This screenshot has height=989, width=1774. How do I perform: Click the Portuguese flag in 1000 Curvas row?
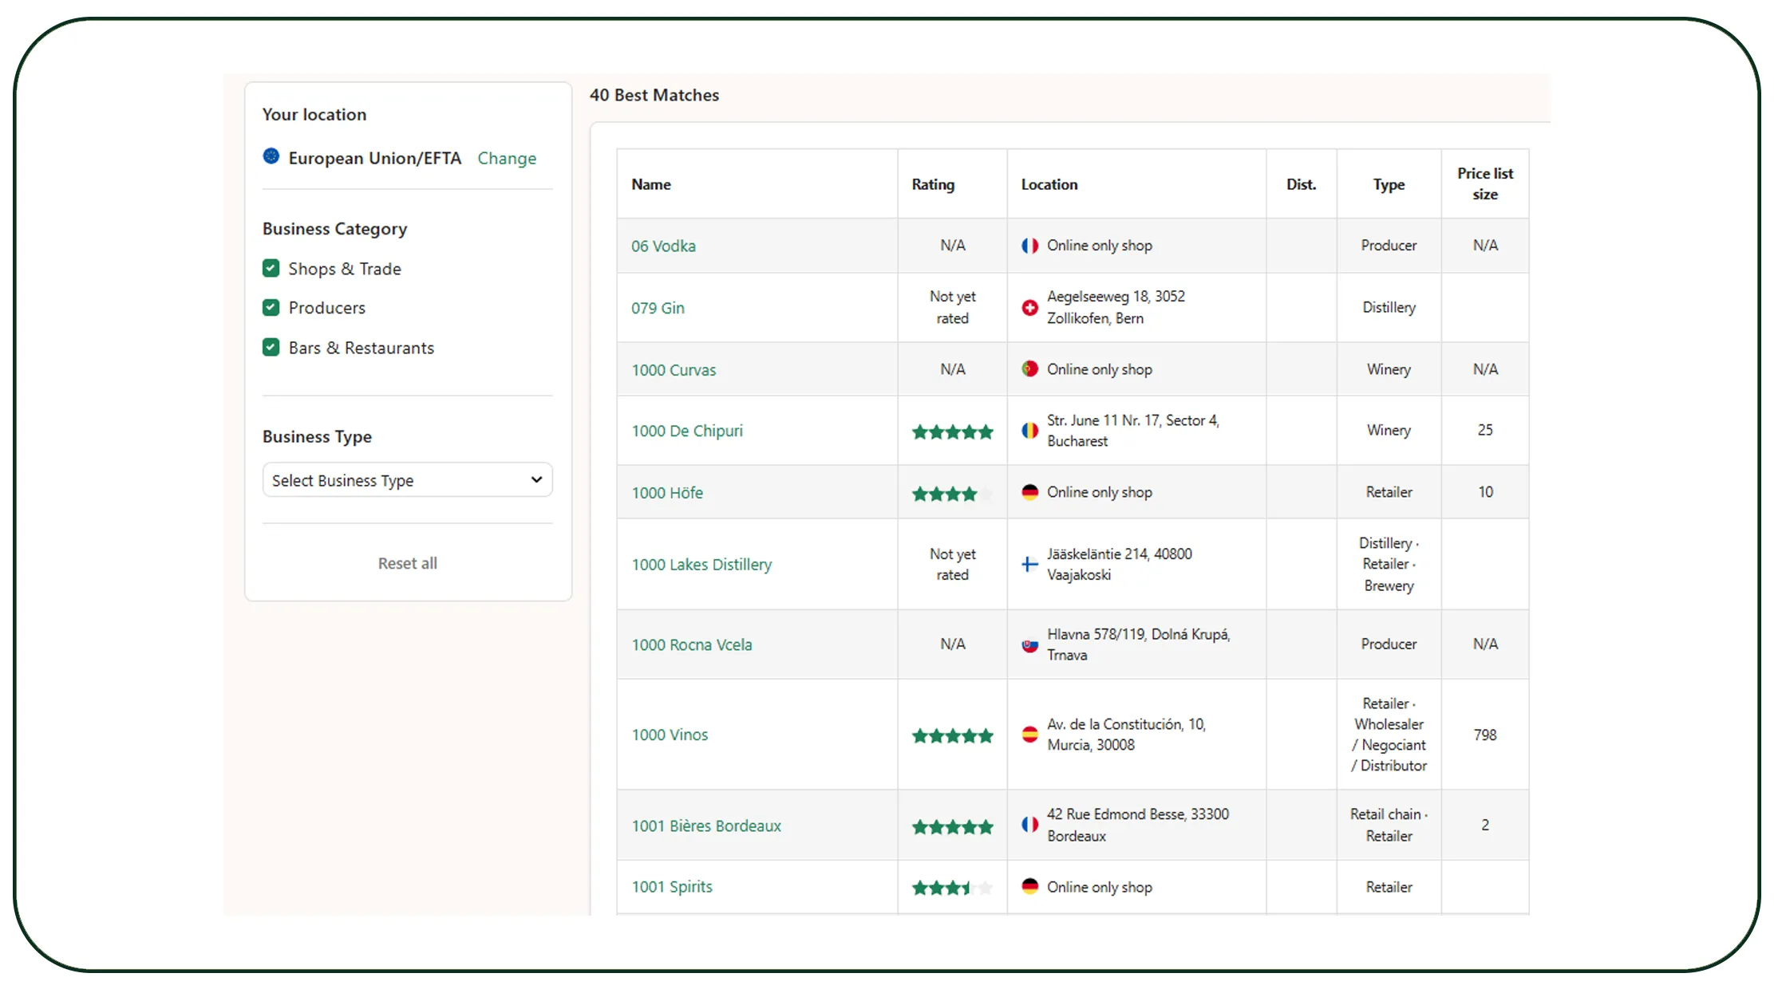coord(1030,369)
